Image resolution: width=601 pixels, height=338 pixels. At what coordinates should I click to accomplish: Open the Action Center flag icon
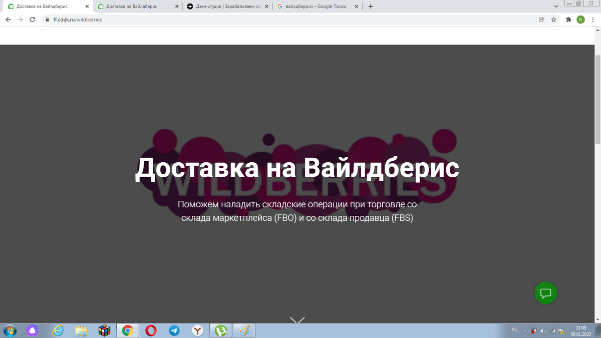click(561, 331)
